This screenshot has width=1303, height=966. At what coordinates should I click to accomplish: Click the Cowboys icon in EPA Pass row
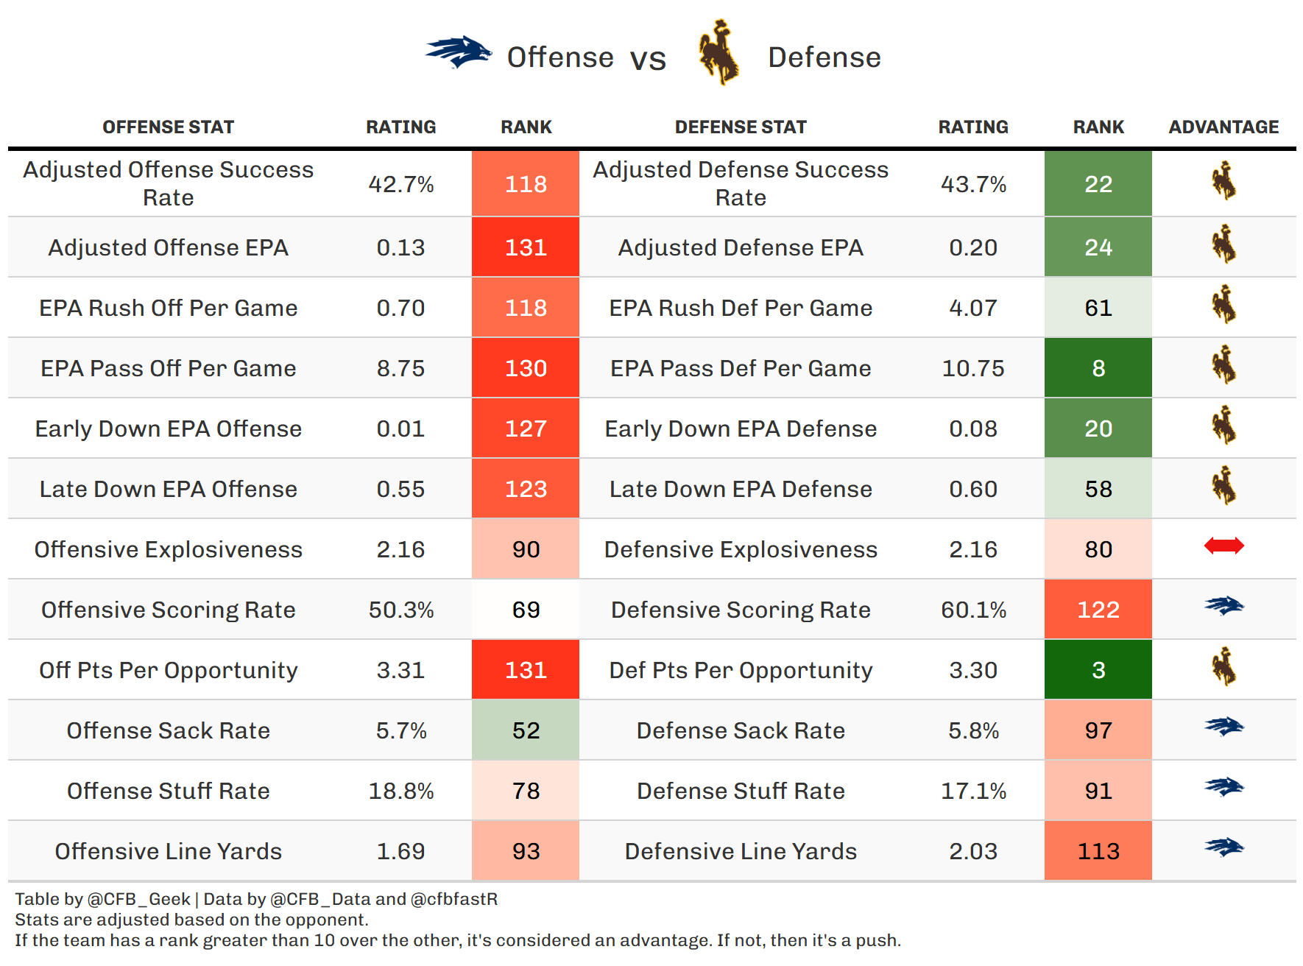tap(1223, 365)
